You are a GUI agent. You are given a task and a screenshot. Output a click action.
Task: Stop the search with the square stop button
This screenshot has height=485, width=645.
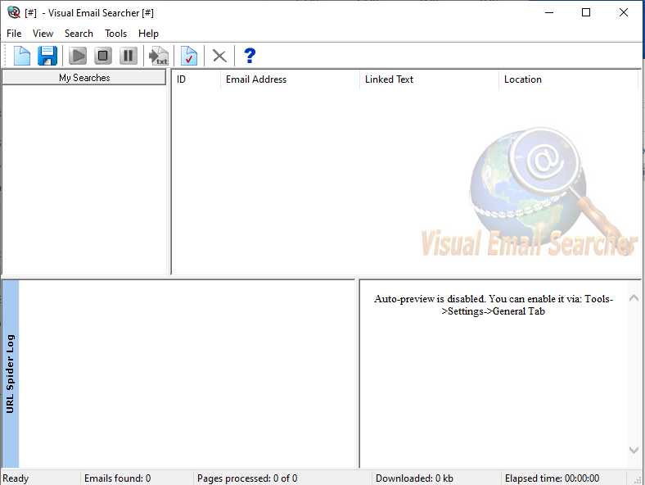[x=103, y=56]
